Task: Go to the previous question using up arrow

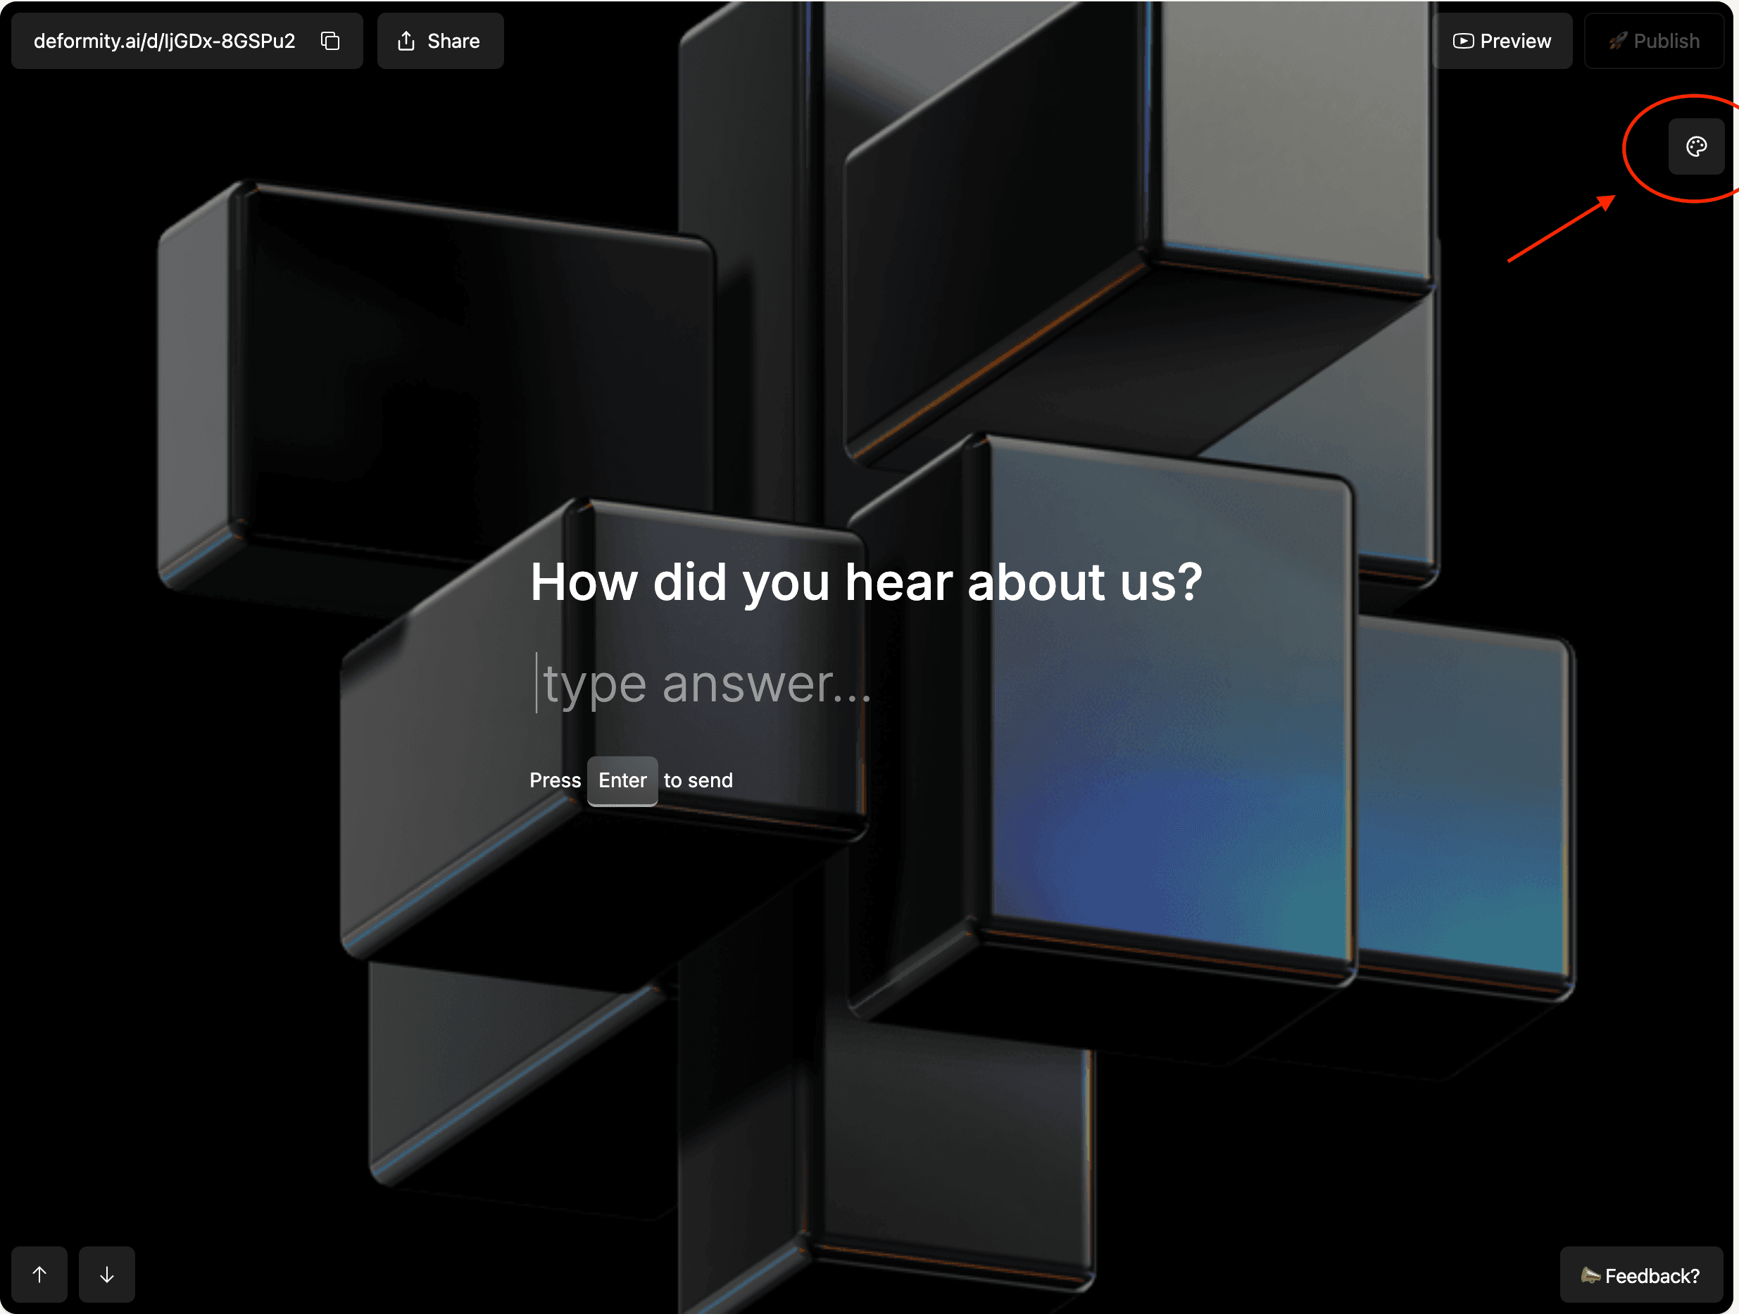Action: tap(39, 1274)
